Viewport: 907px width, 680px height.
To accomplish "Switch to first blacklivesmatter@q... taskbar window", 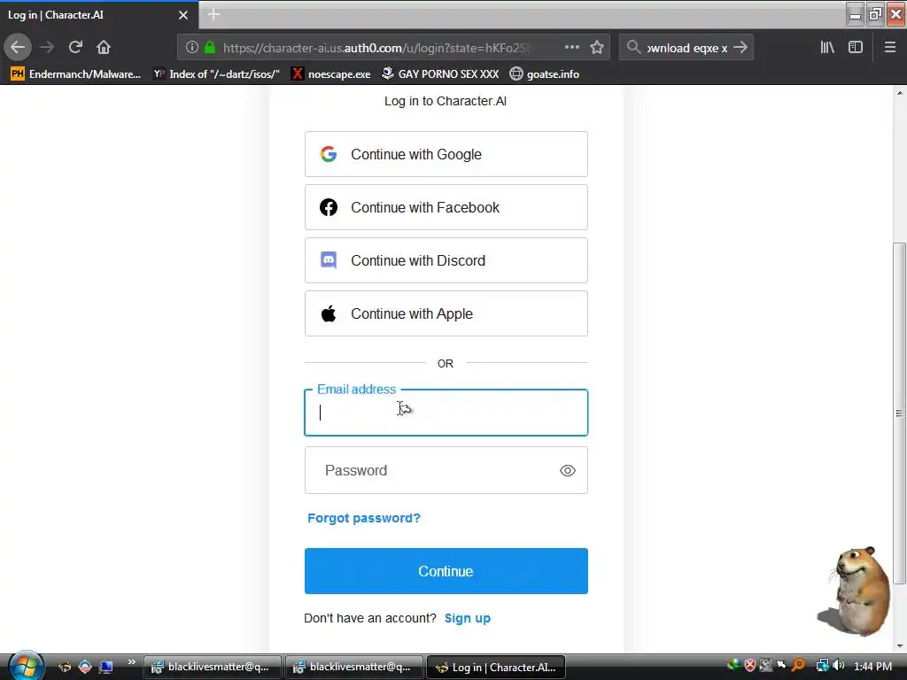I will (212, 668).
